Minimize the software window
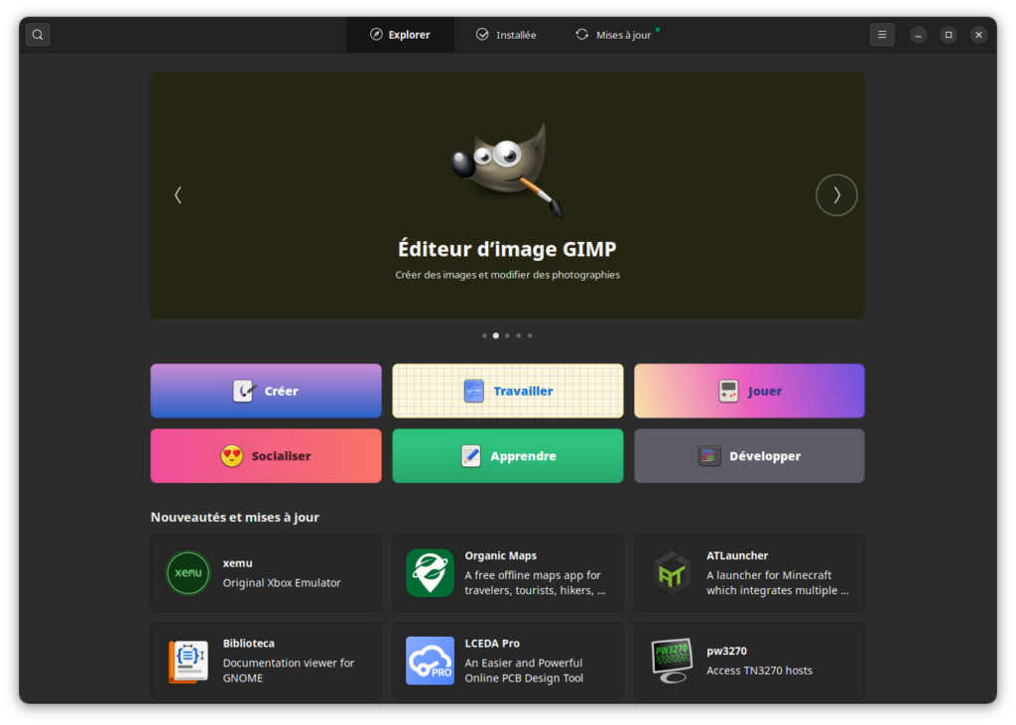 click(x=918, y=35)
